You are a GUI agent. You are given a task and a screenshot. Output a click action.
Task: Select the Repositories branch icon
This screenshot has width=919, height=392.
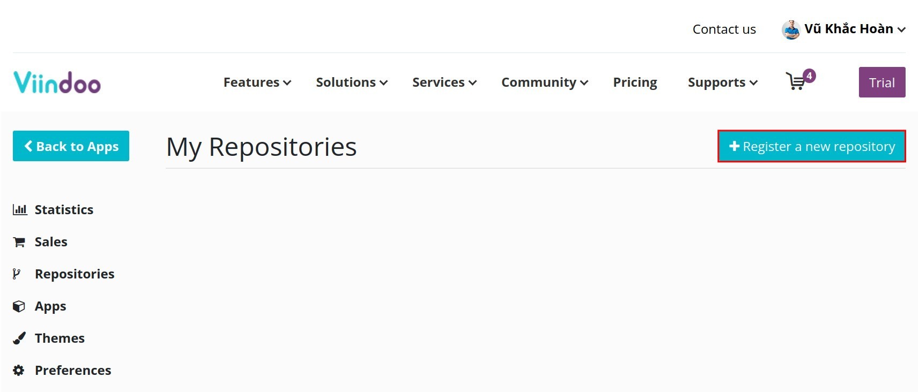click(17, 274)
